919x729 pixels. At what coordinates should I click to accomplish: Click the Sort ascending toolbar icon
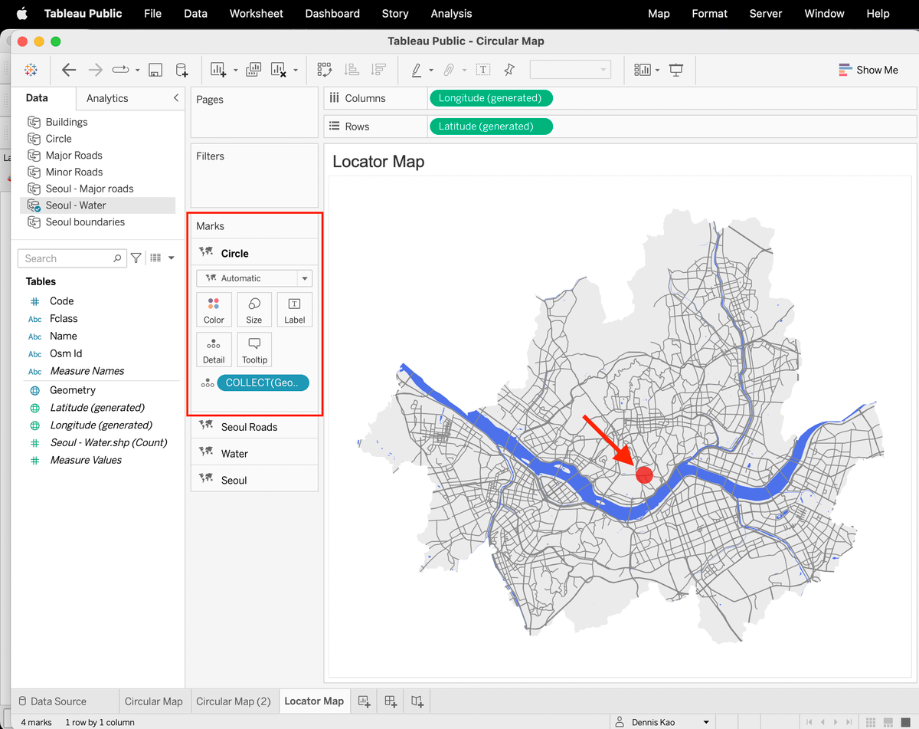click(352, 70)
